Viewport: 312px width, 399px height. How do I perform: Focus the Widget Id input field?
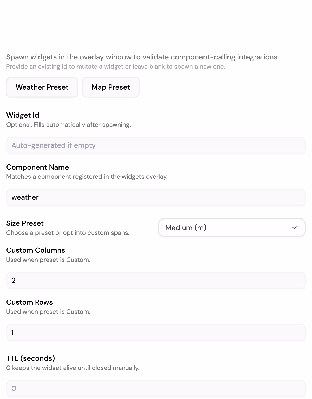[156, 145]
